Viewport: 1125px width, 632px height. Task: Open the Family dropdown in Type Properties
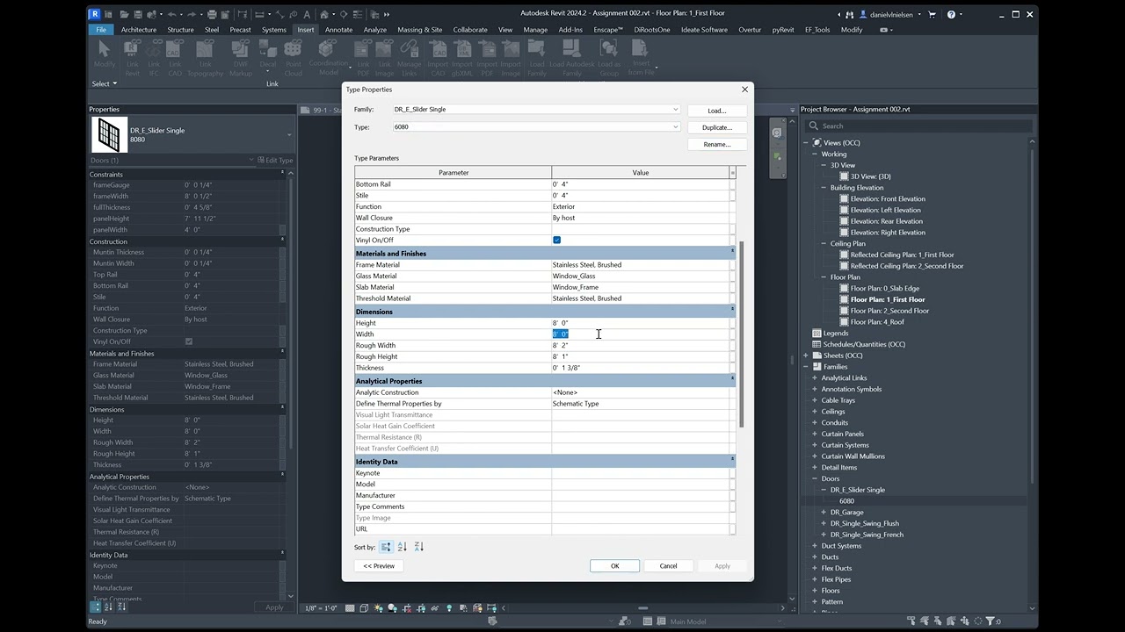point(675,110)
